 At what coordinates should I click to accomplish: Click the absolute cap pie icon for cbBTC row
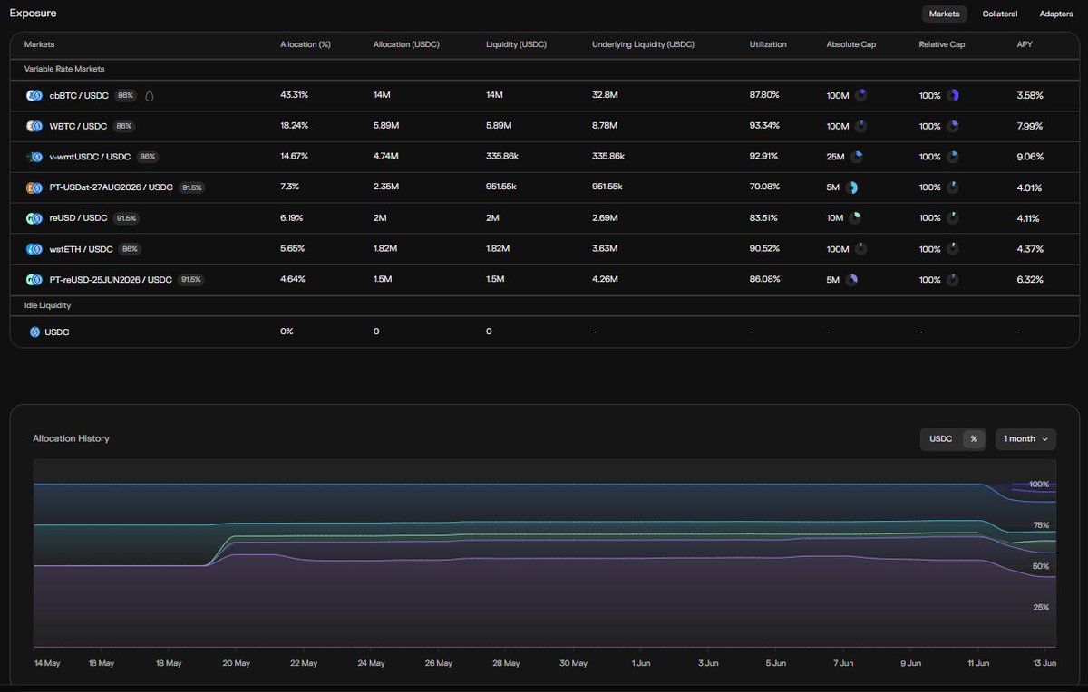(x=860, y=95)
